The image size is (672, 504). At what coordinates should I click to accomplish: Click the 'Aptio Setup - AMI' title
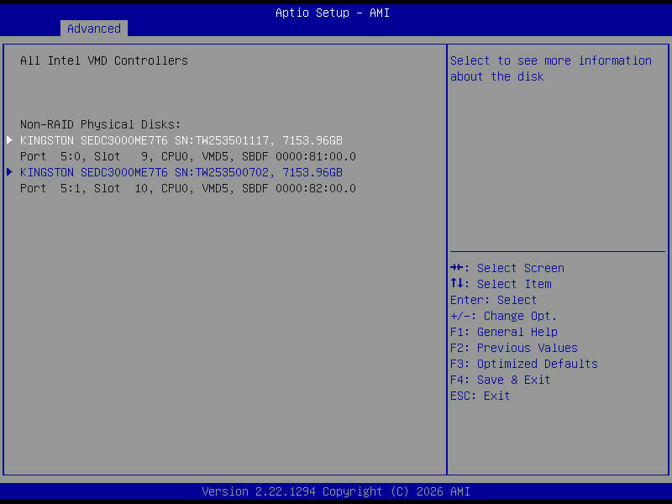[333, 13]
